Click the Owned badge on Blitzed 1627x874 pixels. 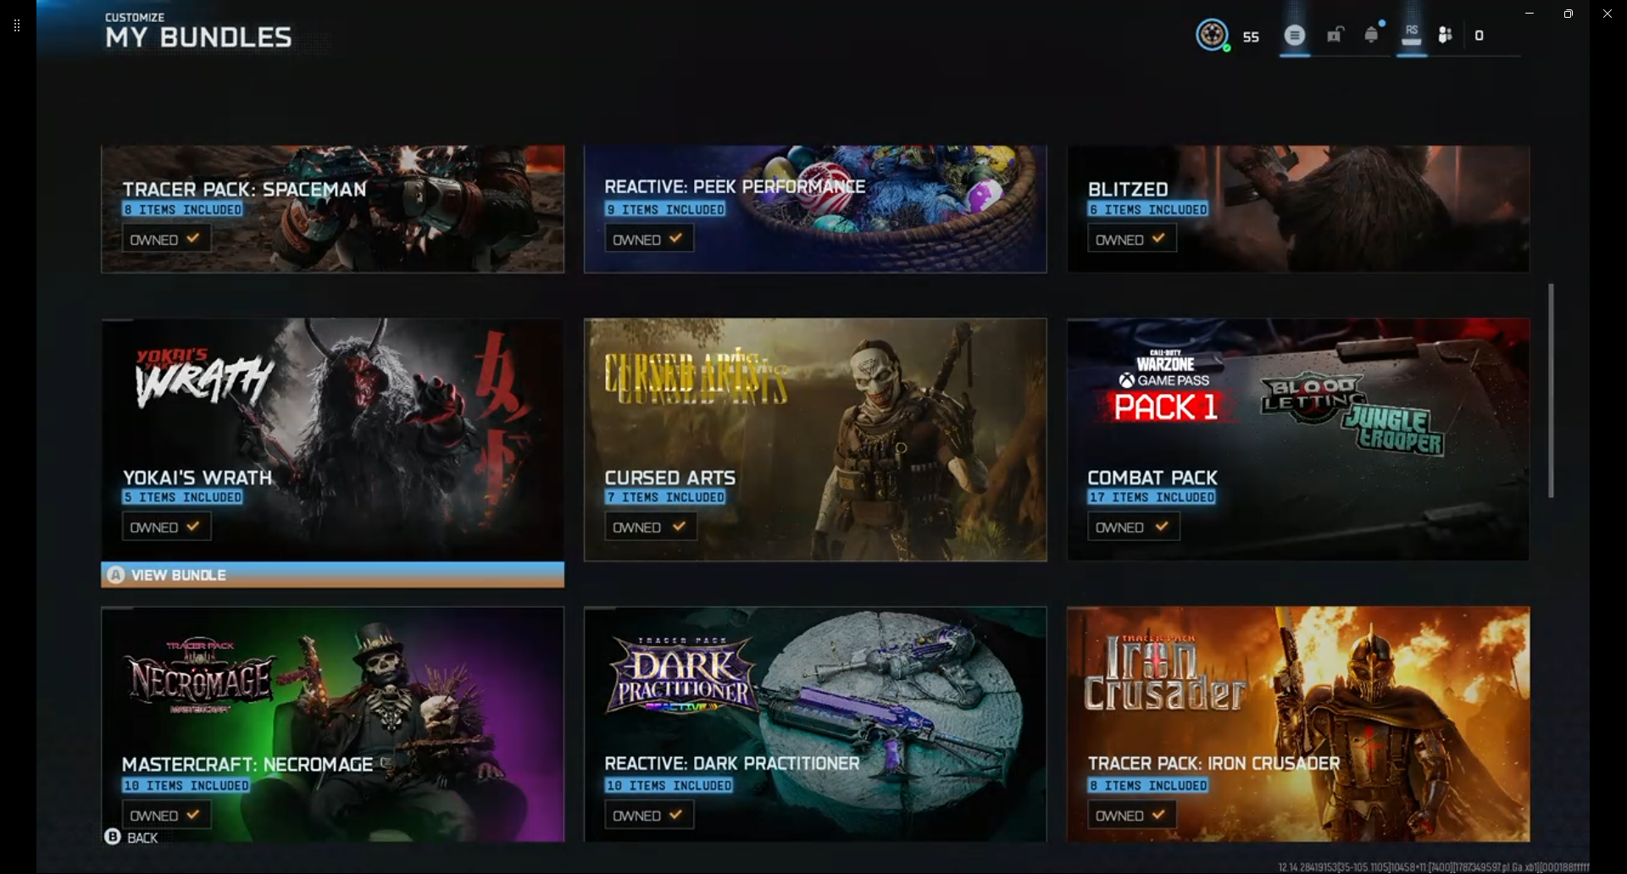click(1132, 239)
